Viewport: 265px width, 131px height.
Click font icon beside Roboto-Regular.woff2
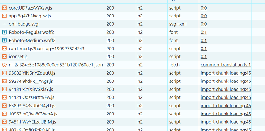[x=4, y=32]
